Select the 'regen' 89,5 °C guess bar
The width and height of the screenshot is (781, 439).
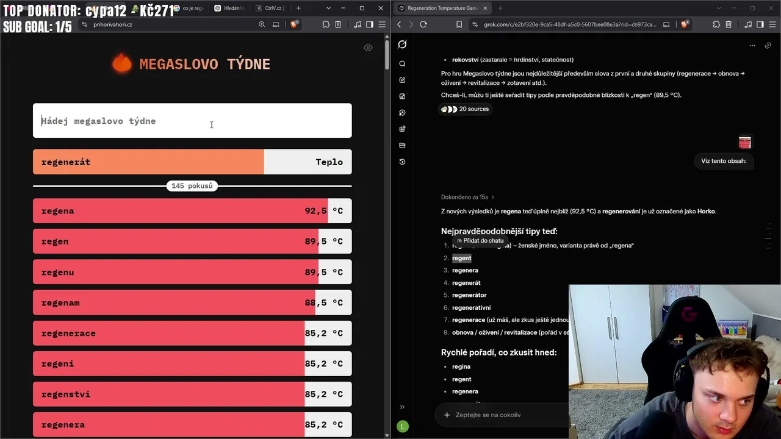click(192, 241)
